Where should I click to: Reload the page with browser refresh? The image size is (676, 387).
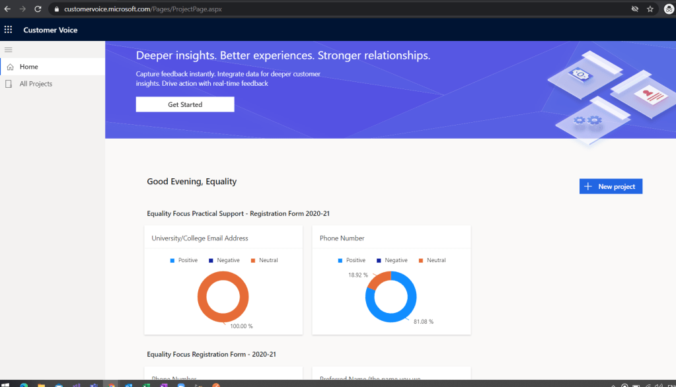pyautogui.click(x=38, y=9)
